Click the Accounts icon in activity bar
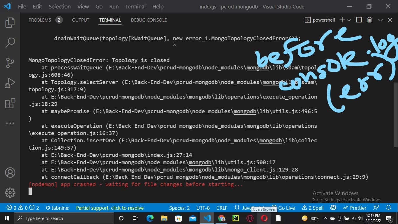This screenshot has height=224, width=398. pyautogui.click(x=10, y=172)
